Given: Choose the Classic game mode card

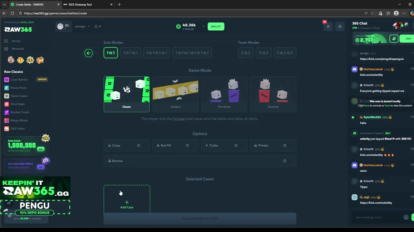Looking at the screenshot, I should click(126, 94).
